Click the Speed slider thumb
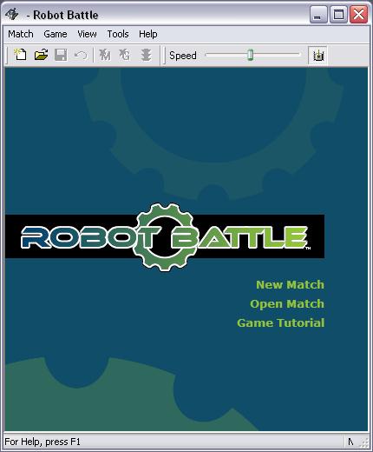The height and width of the screenshot is (452, 373). [251, 55]
